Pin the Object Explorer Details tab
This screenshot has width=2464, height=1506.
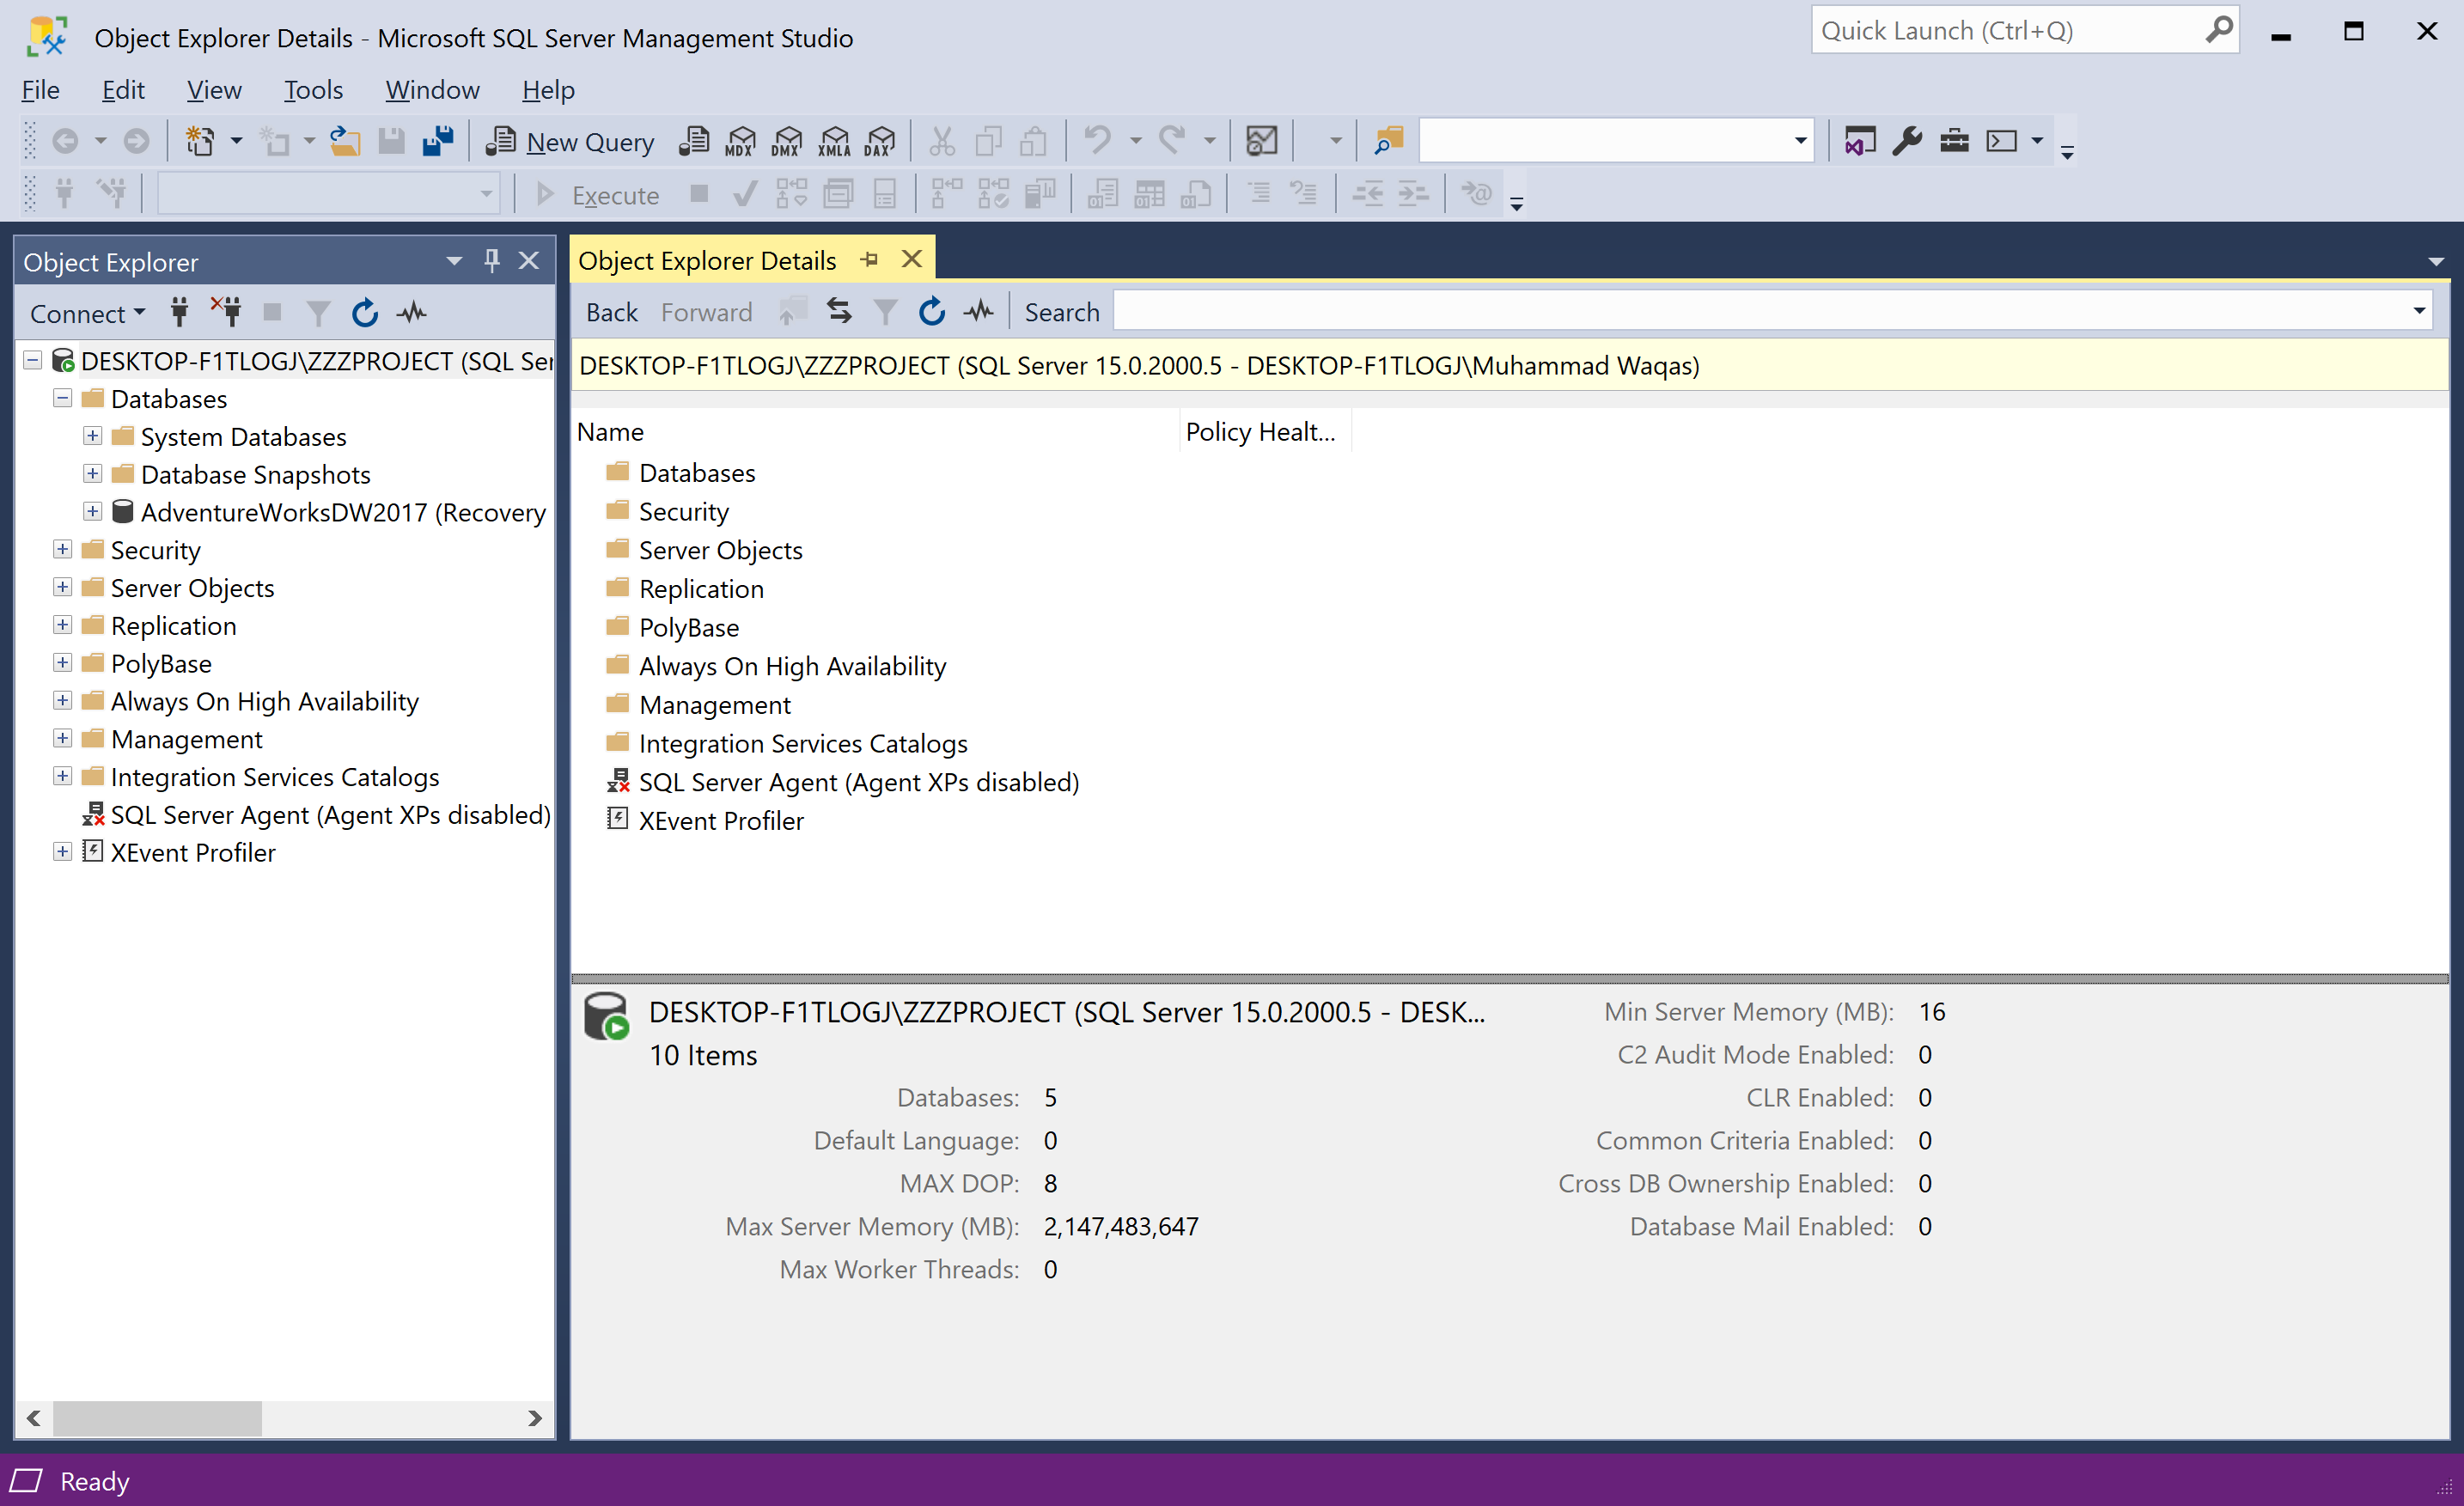coord(869,260)
